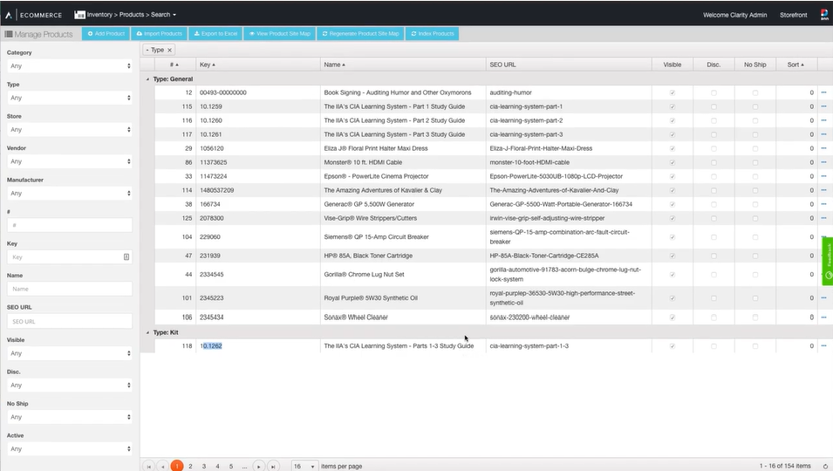Go to the previous page of results
This screenshot has width=833, height=471.
tap(162, 467)
